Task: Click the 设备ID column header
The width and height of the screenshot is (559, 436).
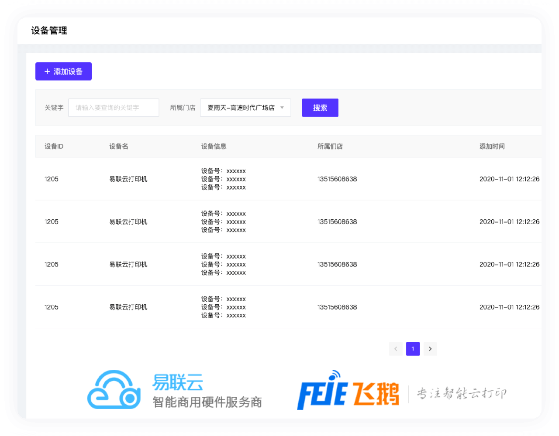Action: (54, 146)
